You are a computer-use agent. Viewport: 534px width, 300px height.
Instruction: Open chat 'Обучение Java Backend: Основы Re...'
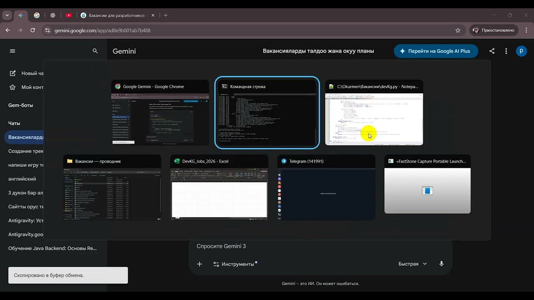[x=53, y=248]
